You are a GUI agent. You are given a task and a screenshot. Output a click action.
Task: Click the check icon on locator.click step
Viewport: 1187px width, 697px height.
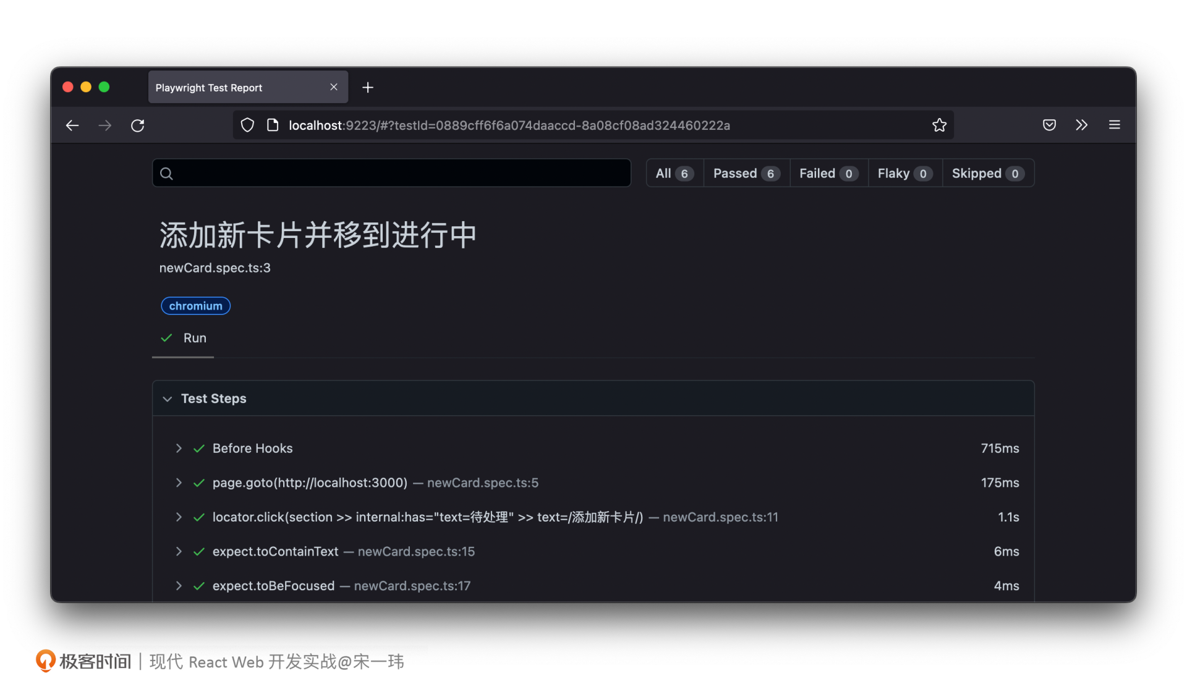point(199,517)
